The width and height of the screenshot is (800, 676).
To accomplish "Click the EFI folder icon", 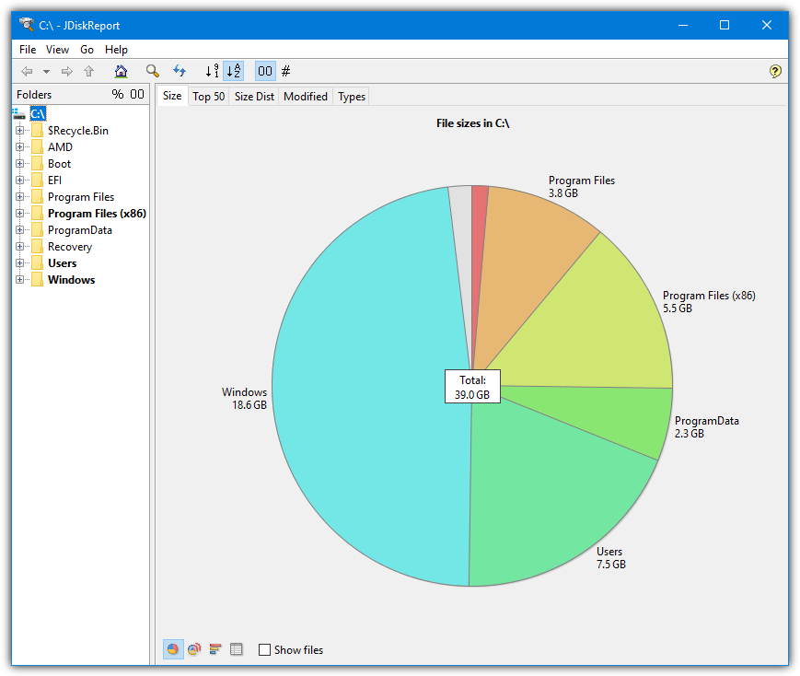I will pyautogui.click(x=37, y=181).
